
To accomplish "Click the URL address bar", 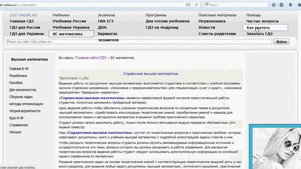I will click(92, 5).
